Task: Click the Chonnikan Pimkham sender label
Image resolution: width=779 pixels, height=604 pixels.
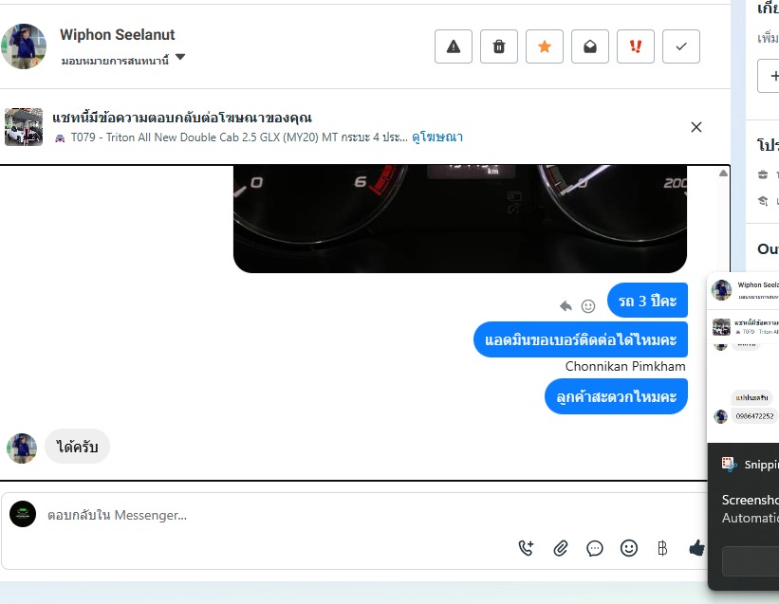Action: 625,366
